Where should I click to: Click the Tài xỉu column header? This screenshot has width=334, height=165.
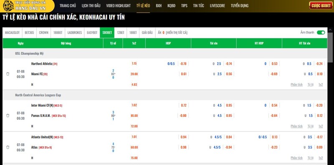pos(213,43)
